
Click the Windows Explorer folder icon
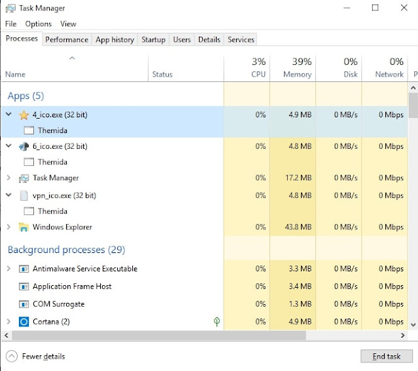(x=24, y=227)
